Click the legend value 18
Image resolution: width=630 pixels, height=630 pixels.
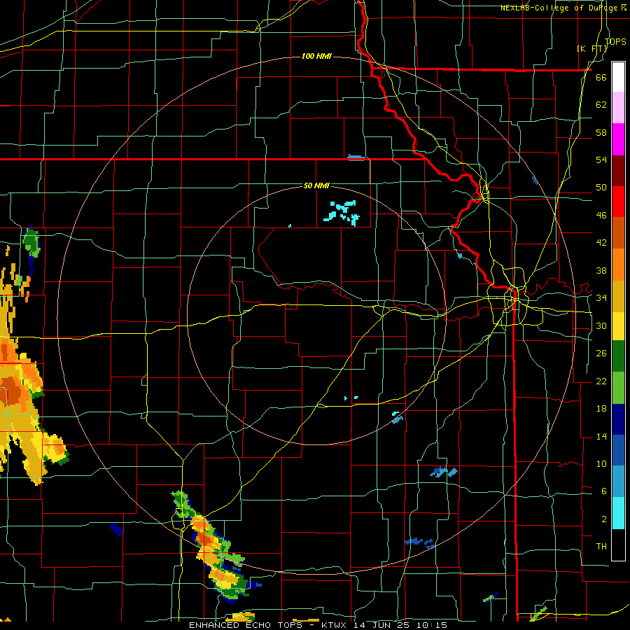601,409
